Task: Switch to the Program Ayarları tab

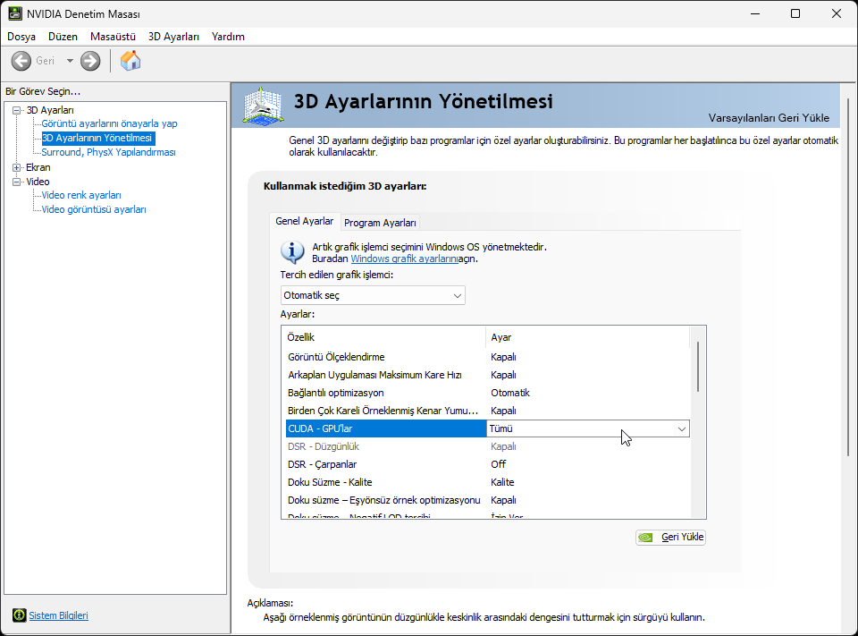Action: (380, 223)
